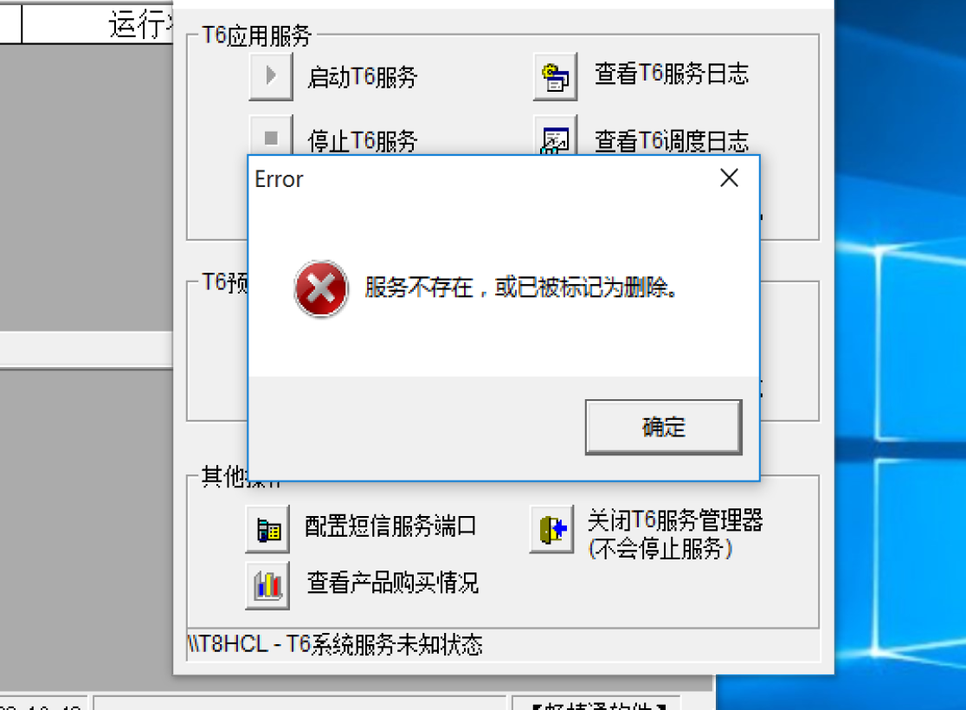Image resolution: width=966 pixels, height=710 pixels.
Task: Click the red error cross icon
Action: pyautogui.click(x=320, y=288)
